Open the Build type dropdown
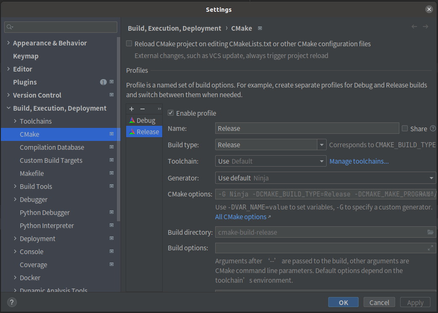438x313 pixels. 322,145
